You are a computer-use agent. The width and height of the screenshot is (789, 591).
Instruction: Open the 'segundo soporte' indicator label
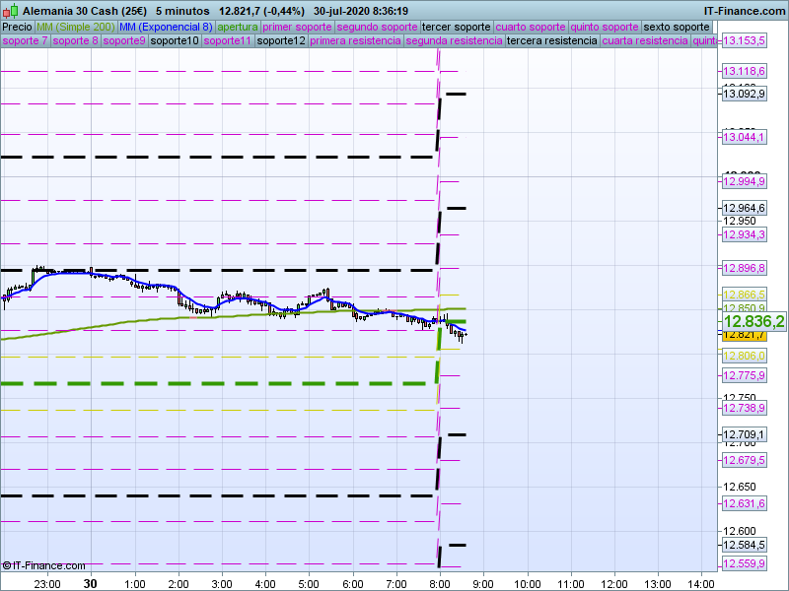coord(377,27)
